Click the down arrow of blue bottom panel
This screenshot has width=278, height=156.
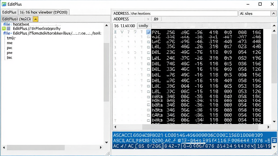(274, 147)
